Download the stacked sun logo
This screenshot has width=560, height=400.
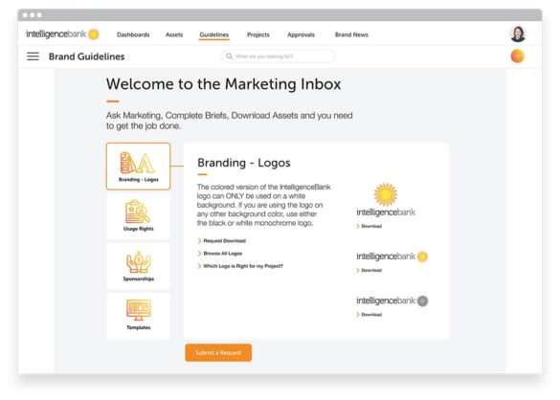click(370, 226)
